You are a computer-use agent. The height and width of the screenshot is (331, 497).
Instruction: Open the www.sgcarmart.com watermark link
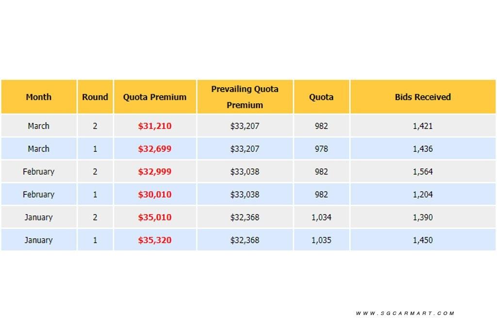(x=405, y=314)
